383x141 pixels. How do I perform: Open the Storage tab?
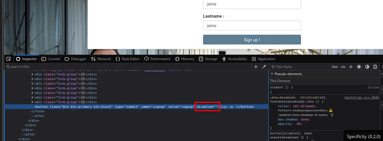point(208,59)
